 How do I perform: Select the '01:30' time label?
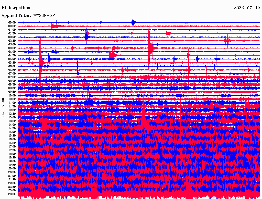(x=12, y=33)
